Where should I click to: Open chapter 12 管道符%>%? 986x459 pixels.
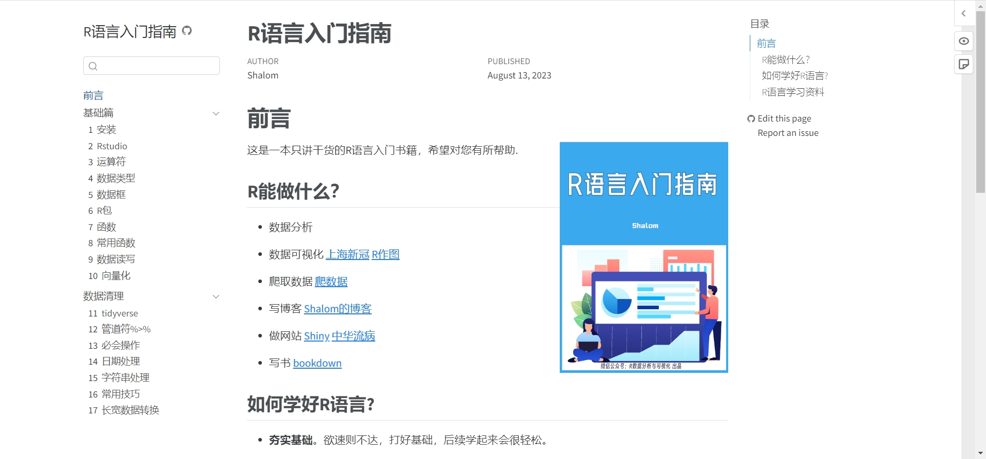tap(119, 329)
